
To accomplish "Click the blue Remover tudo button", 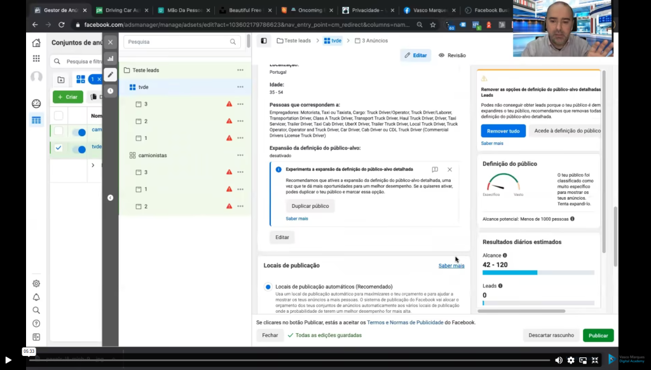I will click(x=503, y=131).
